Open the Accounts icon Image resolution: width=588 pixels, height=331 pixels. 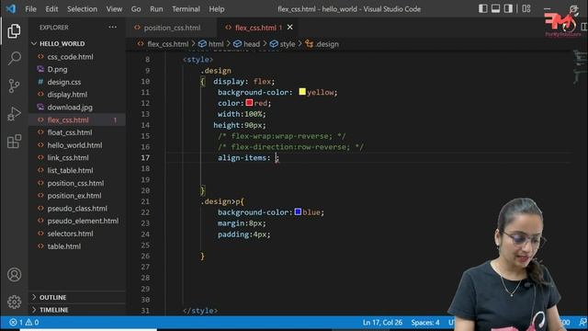[x=14, y=274]
